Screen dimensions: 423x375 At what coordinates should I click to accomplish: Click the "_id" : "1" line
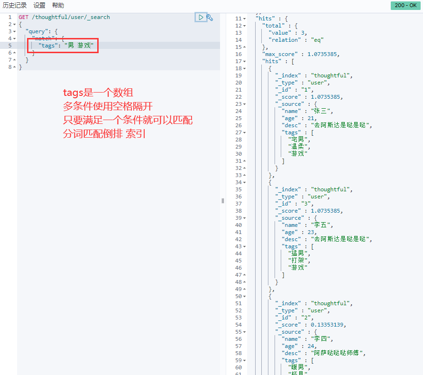(294, 90)
